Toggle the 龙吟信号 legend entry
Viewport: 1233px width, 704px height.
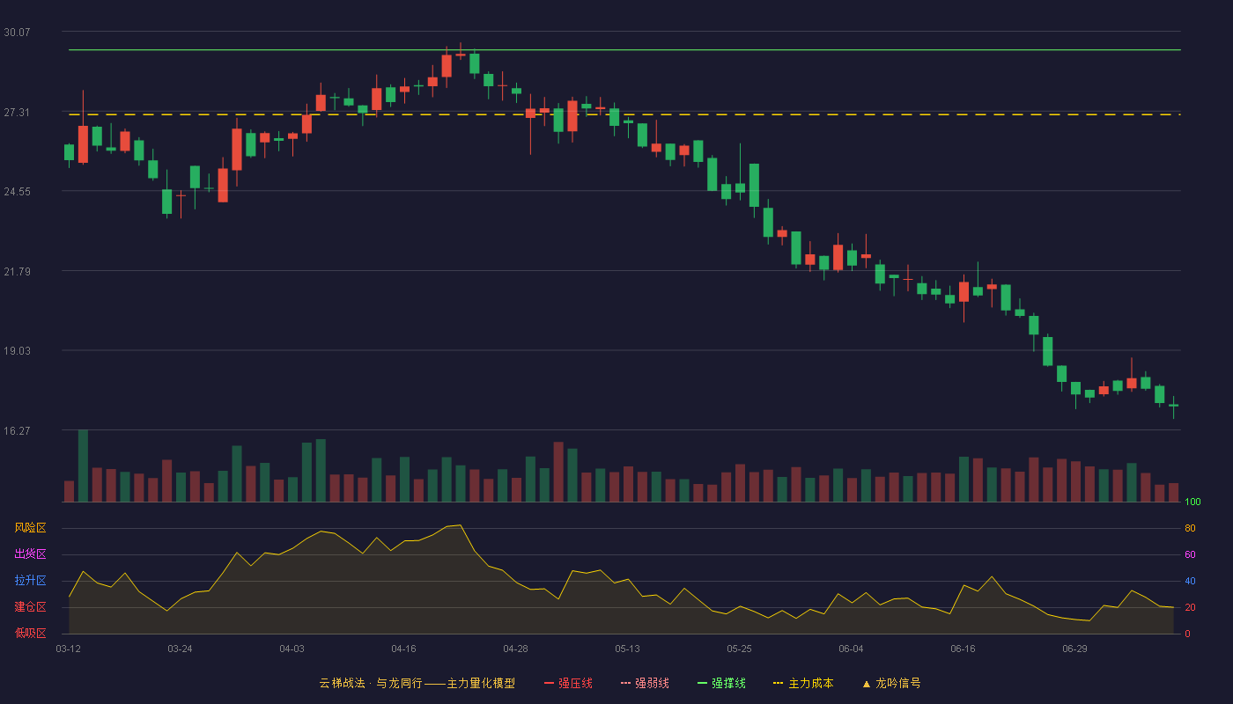pyautogui.click(x=890, y=683)
